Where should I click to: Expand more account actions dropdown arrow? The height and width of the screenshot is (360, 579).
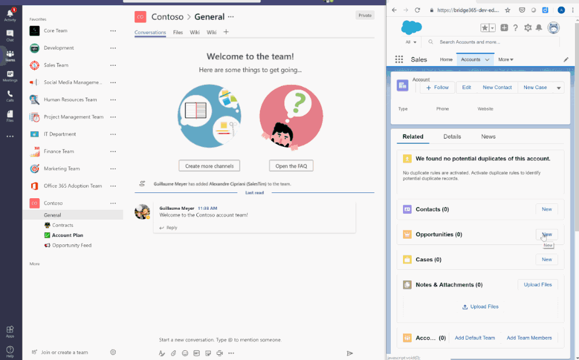[x=559, y=88]
